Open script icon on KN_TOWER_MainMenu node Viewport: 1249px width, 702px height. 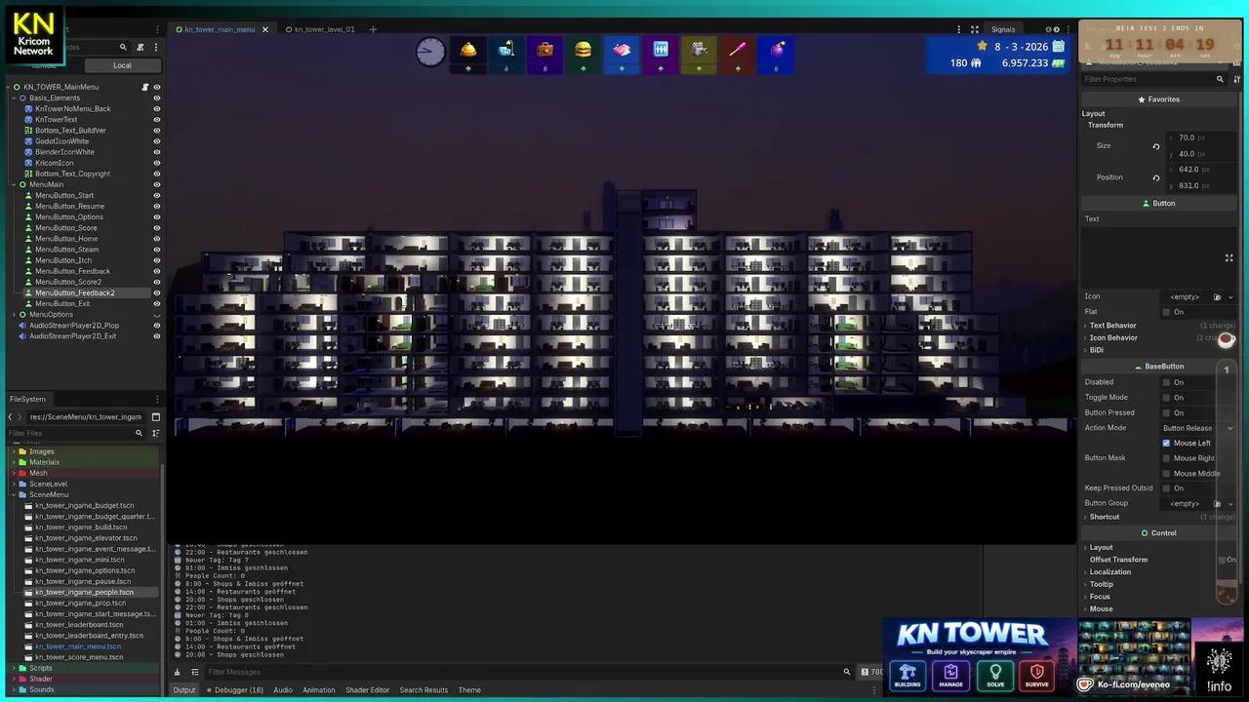(x=145, y=87)
